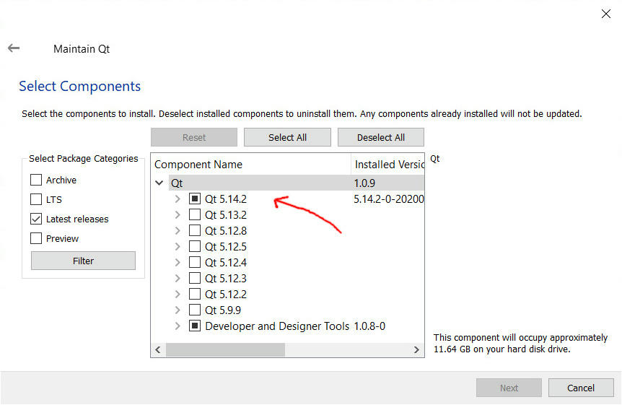Viewport: 622px width, 405px height.
Task: Enable the Preview category checkbox
Action: pyautogui.click(x=36, y=238)
